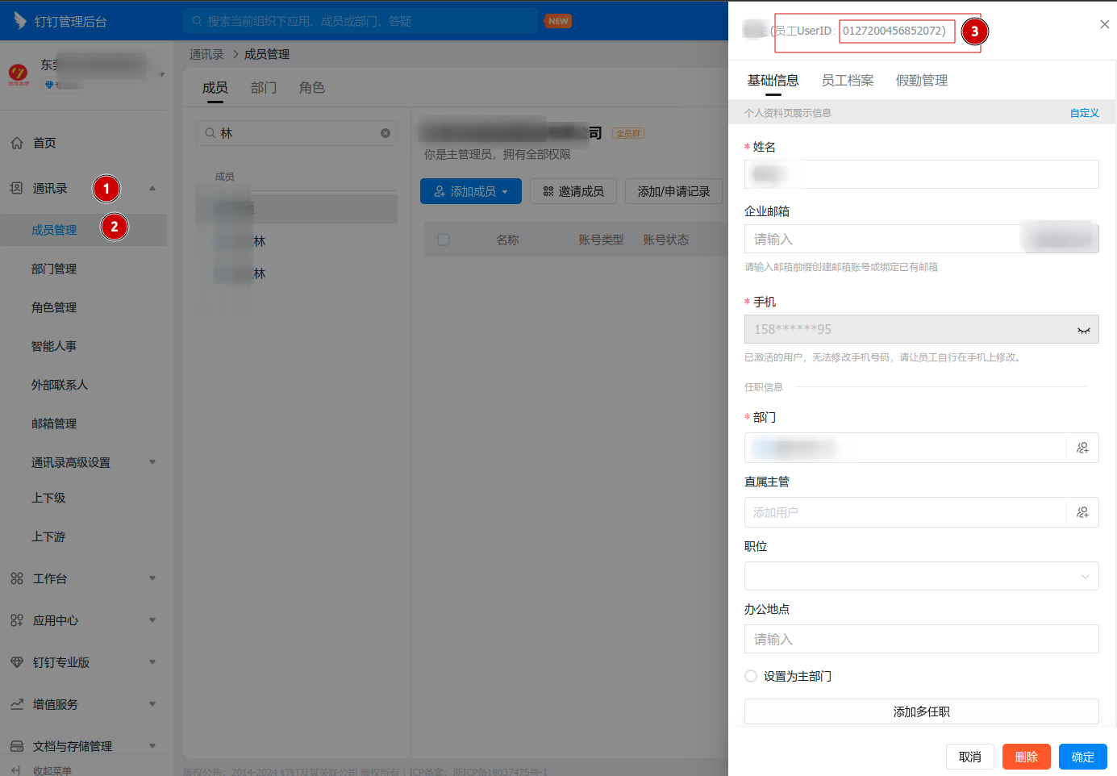Click the 办公地点 input field

pyautogui.click(x=921, y=639)
